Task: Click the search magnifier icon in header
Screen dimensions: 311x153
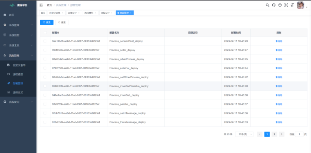Action: click(x=267, y=5)
